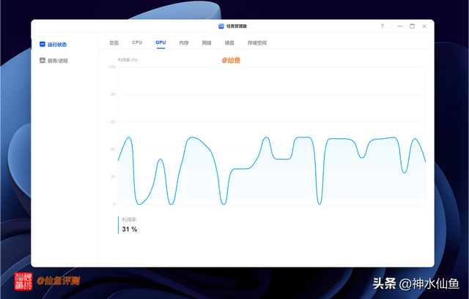Click the 任务管理器 title bar app icon

(221, 26)
